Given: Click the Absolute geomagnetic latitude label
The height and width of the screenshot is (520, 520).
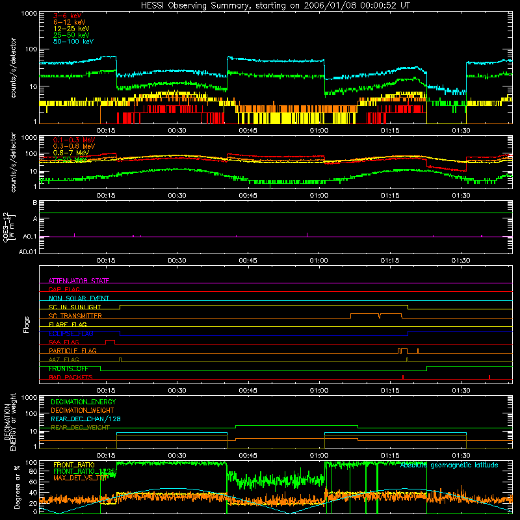Looking at the screenshot, I should pyautogui.click(x=449, y=465).
